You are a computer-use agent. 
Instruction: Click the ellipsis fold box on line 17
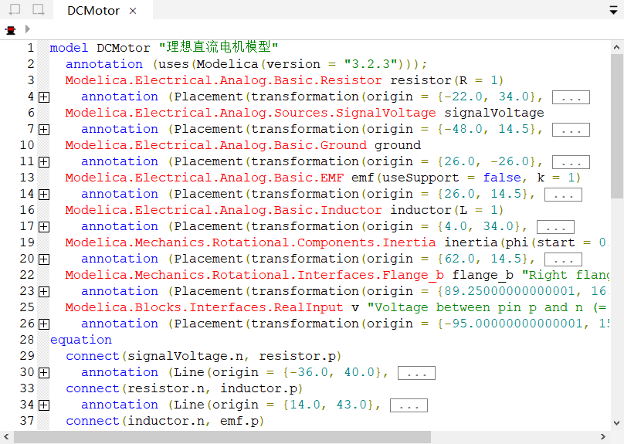[555, 227]
